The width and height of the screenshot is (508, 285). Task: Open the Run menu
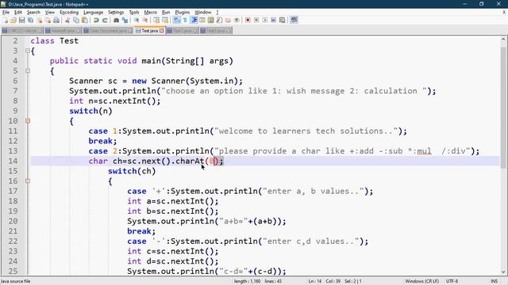coord(166,13)
